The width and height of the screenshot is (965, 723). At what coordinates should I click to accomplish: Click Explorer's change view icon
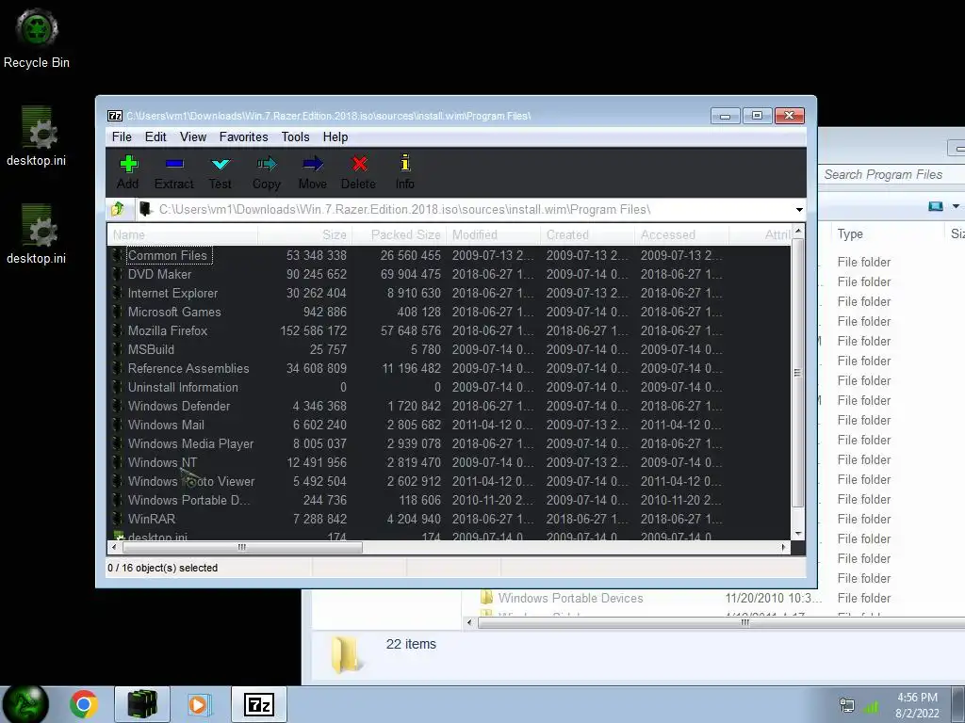click(936, 206)
